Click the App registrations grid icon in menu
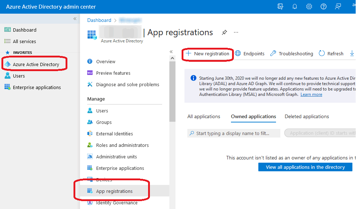The width and height of the screenshot is (356, 209). 90,191
